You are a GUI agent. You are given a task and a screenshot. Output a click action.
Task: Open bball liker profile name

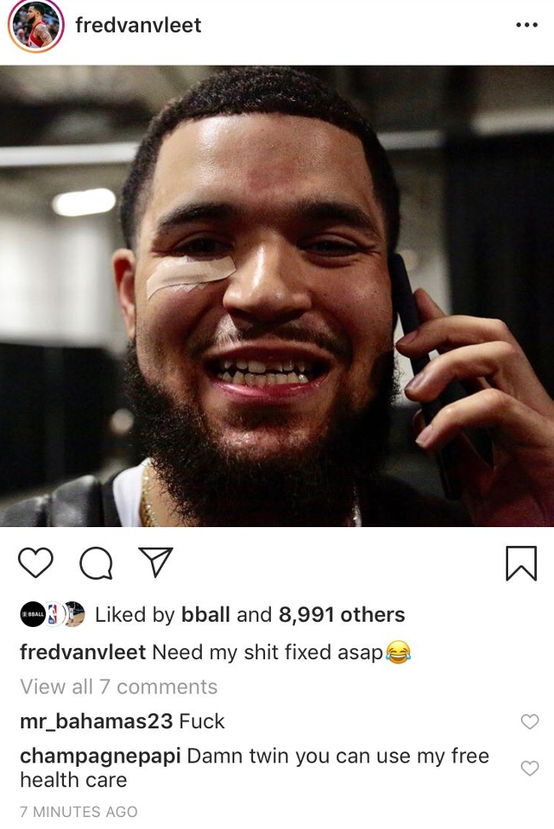tap(205, 615)
